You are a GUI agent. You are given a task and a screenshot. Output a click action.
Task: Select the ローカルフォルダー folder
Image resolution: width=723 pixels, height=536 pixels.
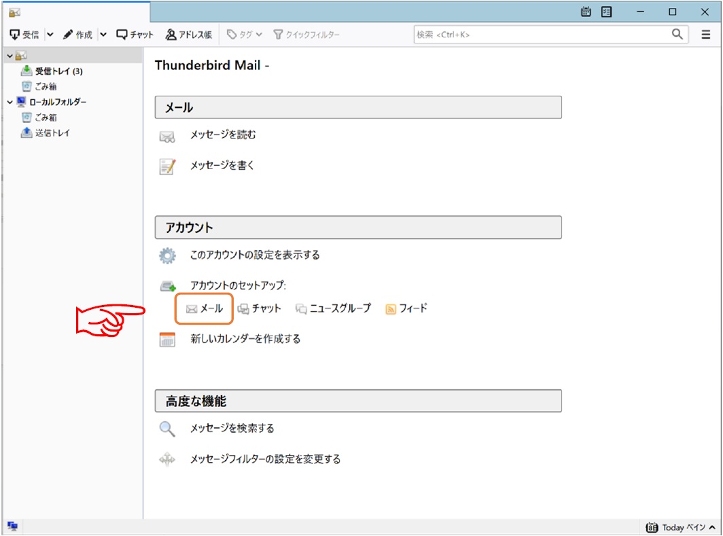tap(52, 102)
